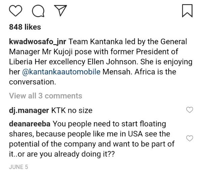Open the @kantankaautomobile mention
The image size is (202, 172).
pyautogui.click(x=61, y=72)
